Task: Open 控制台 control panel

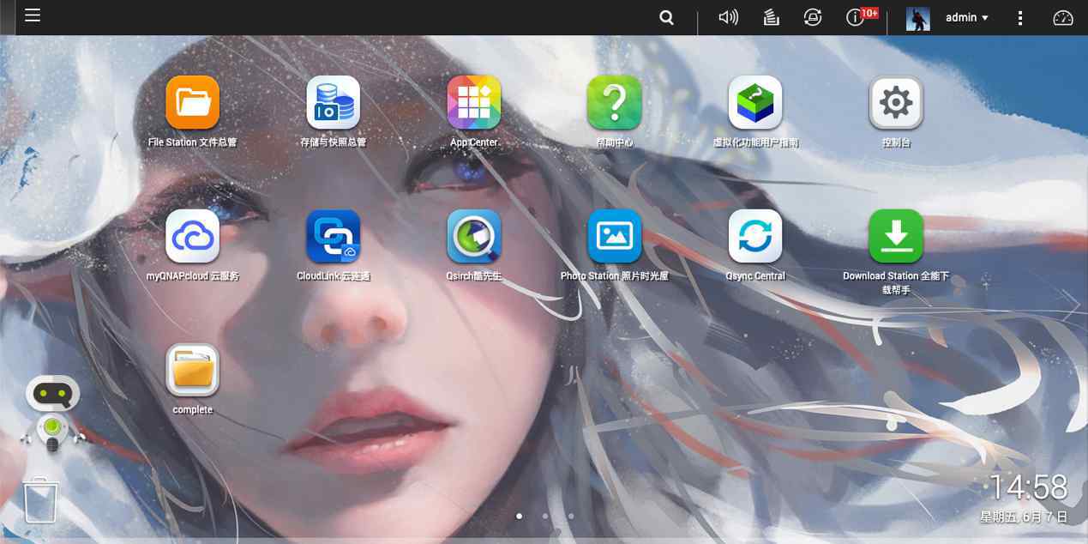Action: [896, 102]
